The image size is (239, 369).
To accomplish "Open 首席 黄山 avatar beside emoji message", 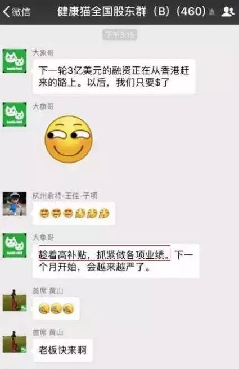I will 15,300.
